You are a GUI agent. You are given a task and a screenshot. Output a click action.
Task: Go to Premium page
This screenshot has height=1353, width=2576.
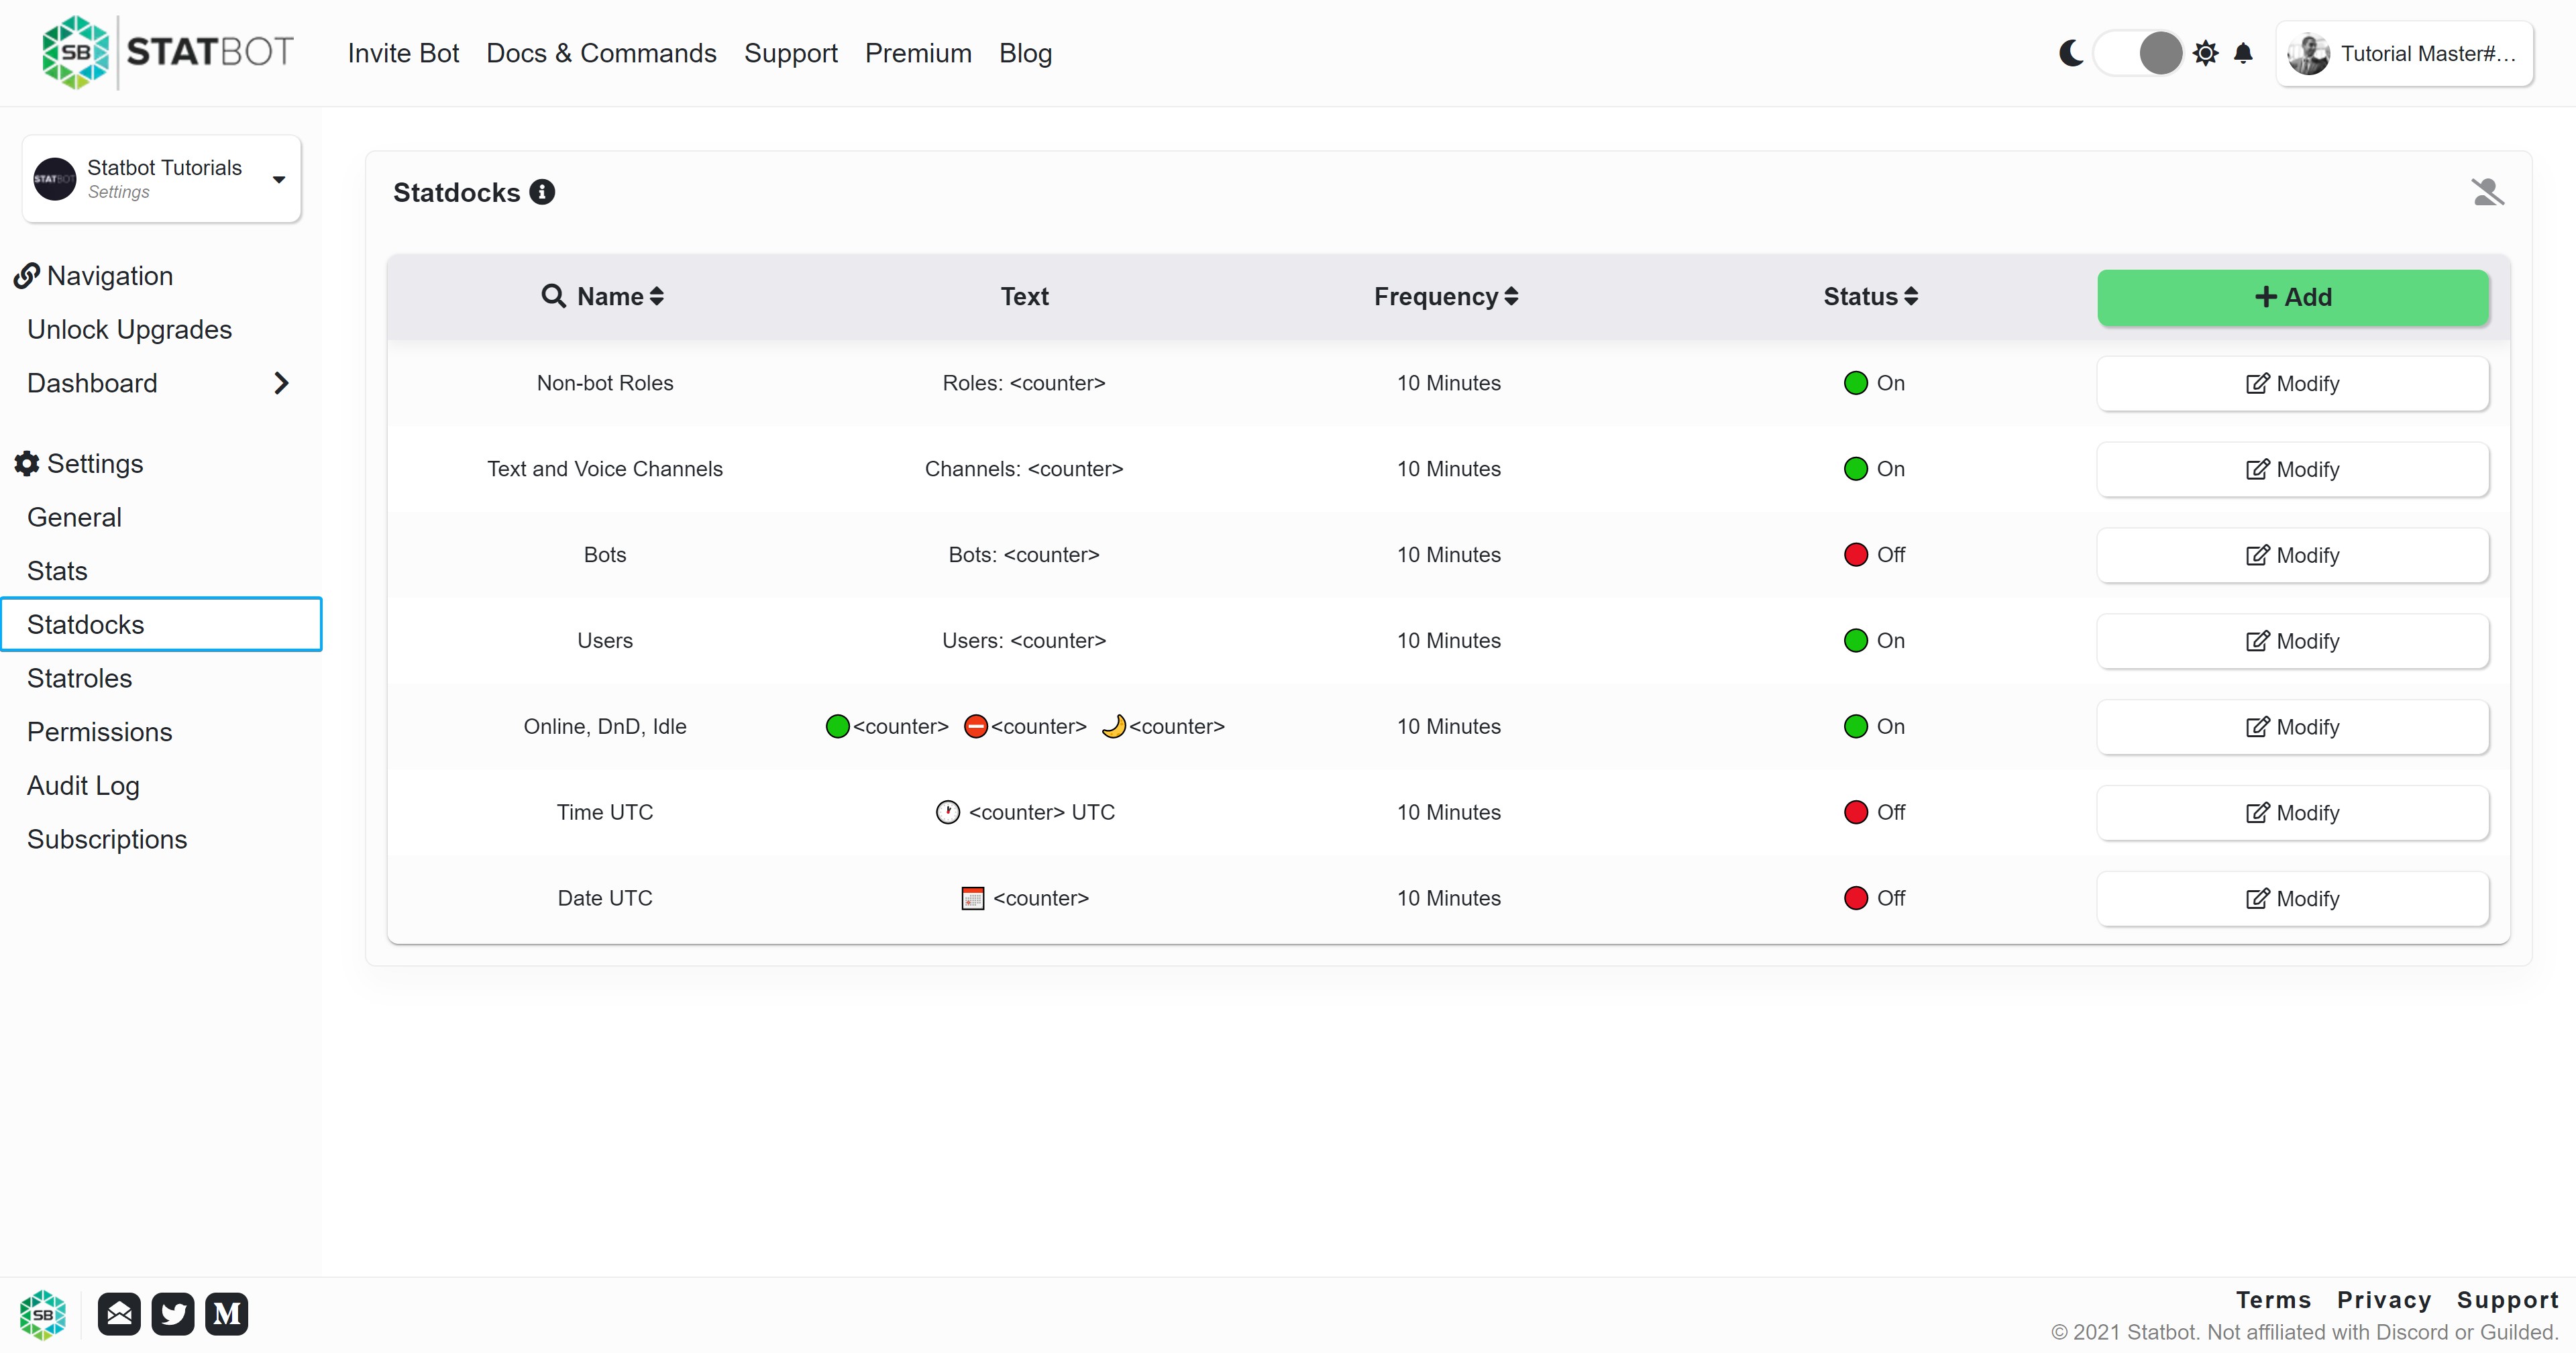pyautogui.click(x=918, y=53)
